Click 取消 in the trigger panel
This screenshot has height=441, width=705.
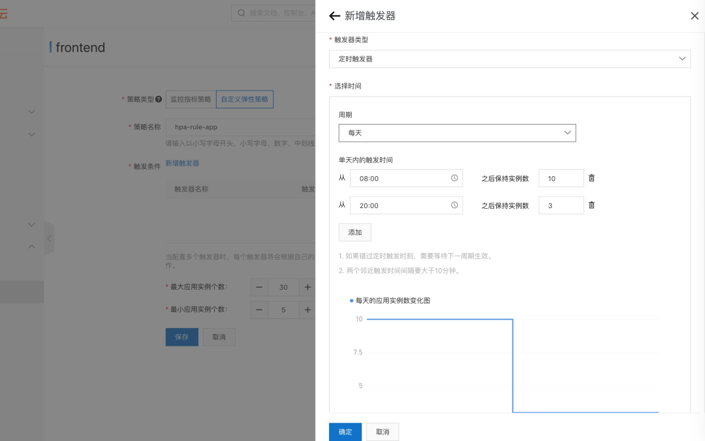(382, 432)
